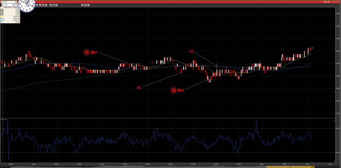Viewport: 341px width, 168px height.
Task: Open the 1分足 timeframe dropdown
Action: (x=16, y=5)
